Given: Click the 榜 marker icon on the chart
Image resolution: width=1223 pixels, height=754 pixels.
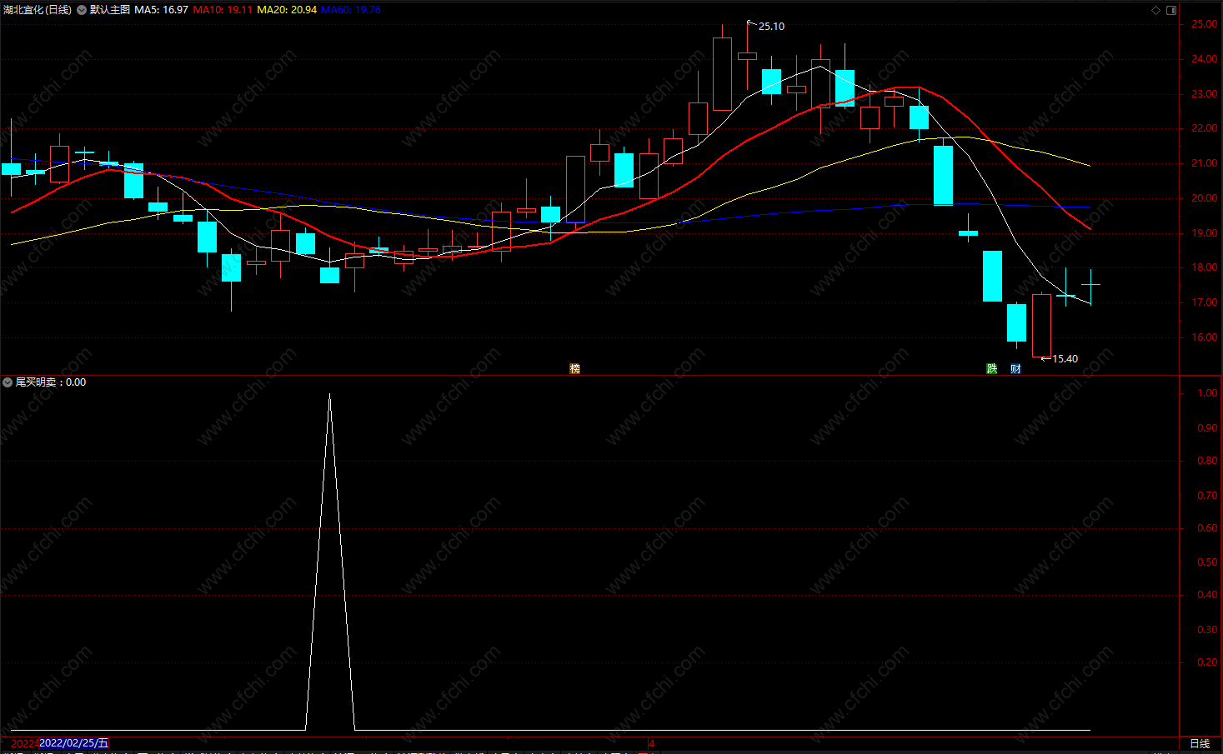Looking at the screenshot, I should point(574,368).
